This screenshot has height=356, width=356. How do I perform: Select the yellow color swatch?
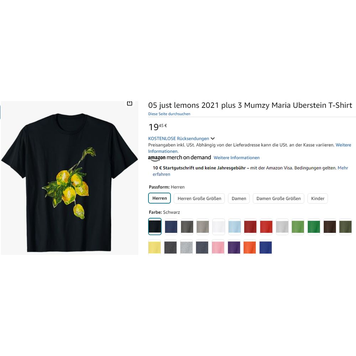[x=155, y=247]
